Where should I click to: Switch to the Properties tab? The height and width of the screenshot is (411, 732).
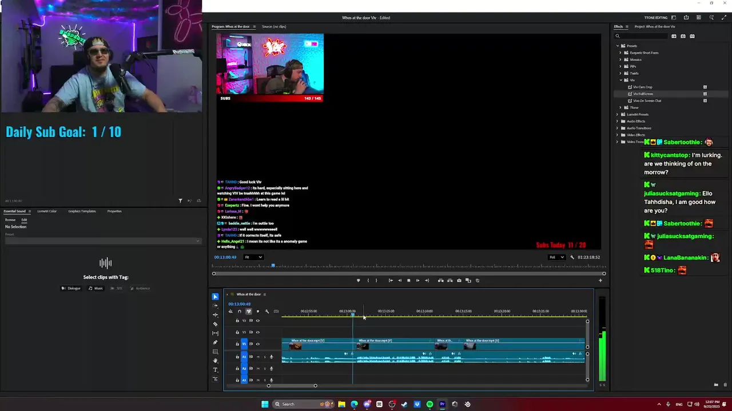(x=114, y=211)
